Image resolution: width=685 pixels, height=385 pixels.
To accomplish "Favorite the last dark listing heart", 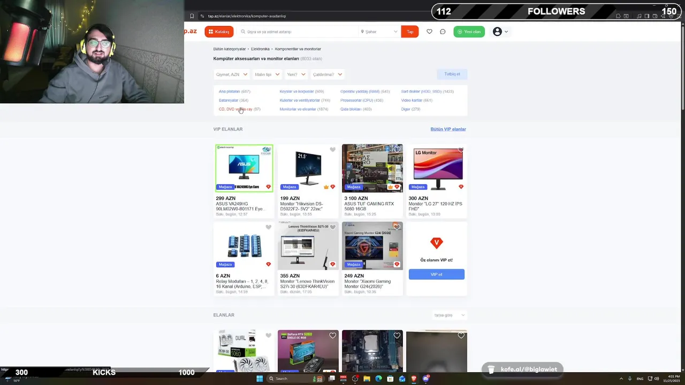I will click(x=461, y=336).
